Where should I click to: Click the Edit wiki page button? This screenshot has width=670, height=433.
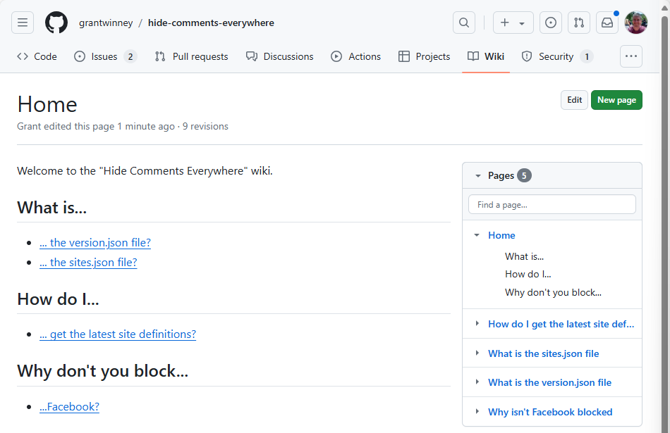(574, 100)
